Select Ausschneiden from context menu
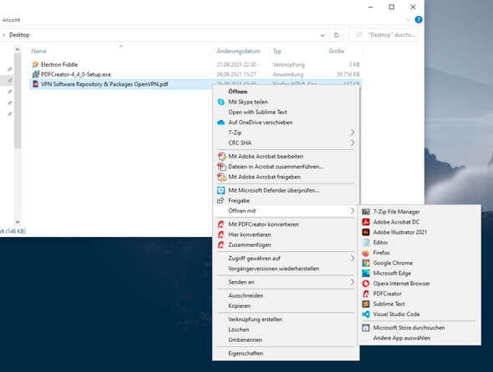Image resolution: width=493 pixels, height=372 pixels. click(x=246, y=296)
